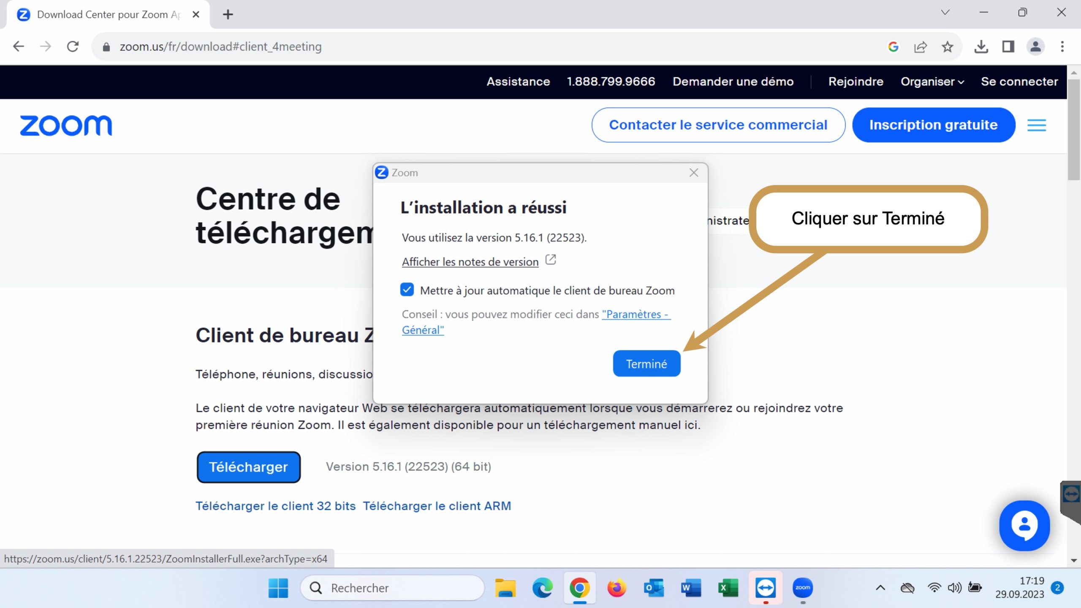
Task: Uncheck the automatic Zoom update checkbox
Action: (x=407, y=290)
